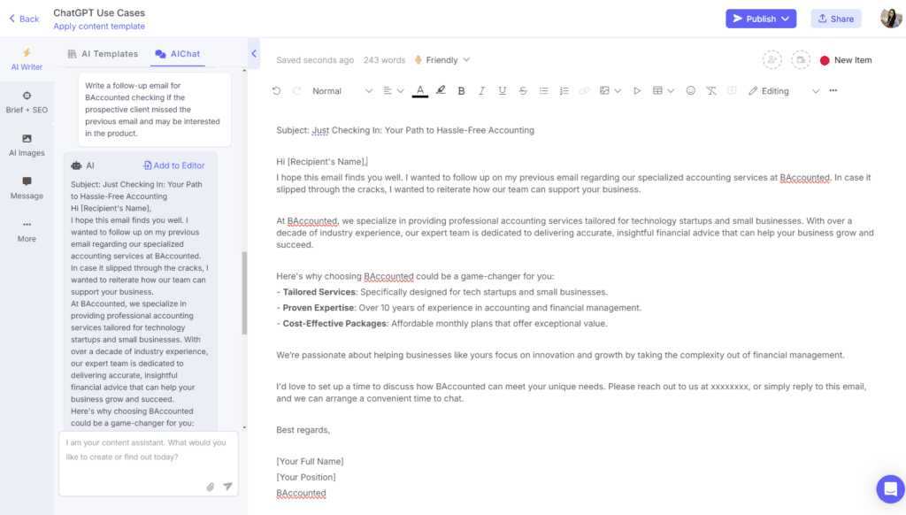Click the chat panel scrollbar

[x=244, y=293]
